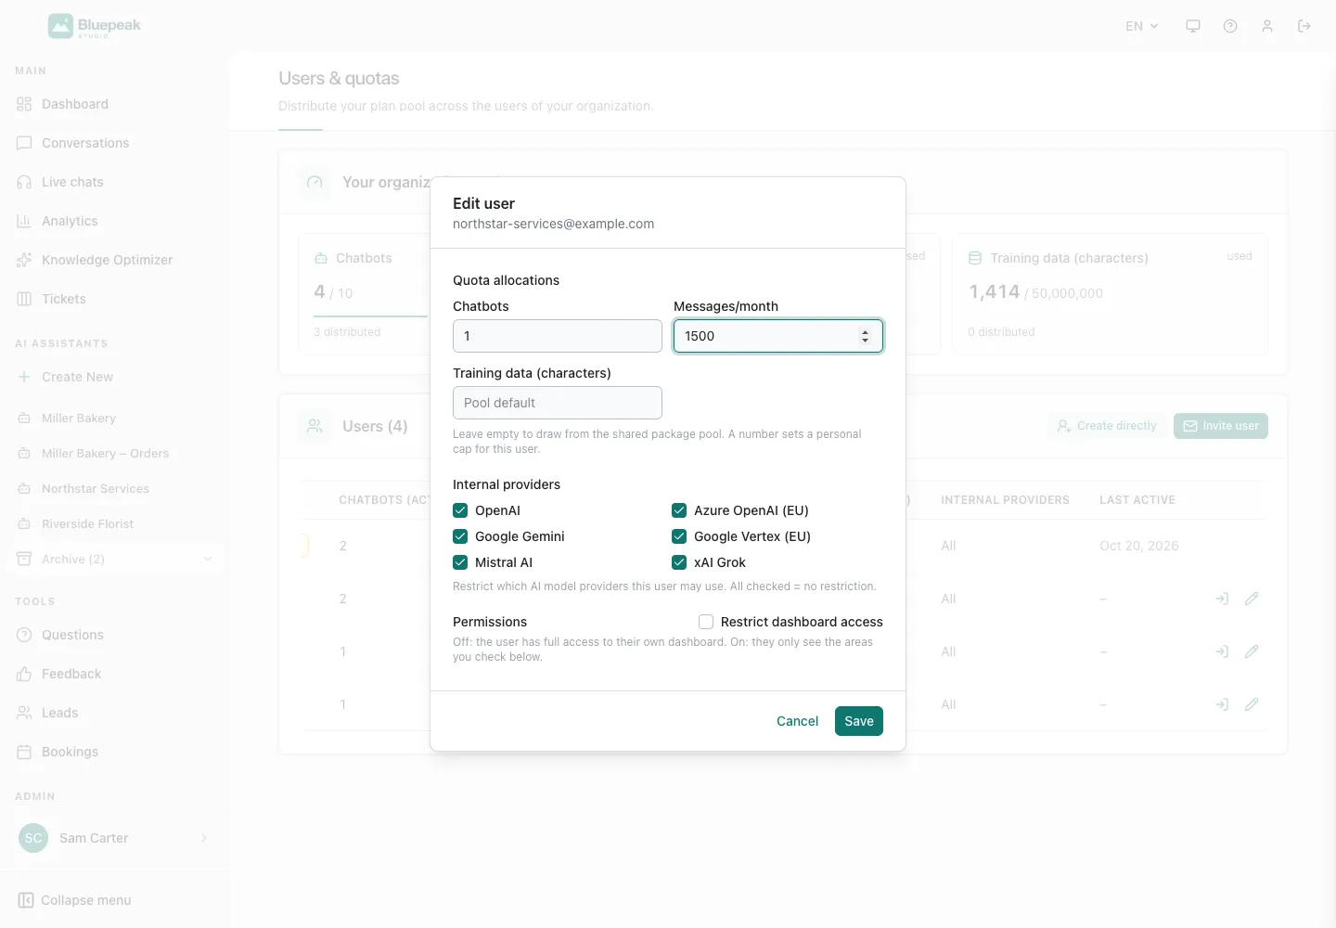Click the bottom row's login-as arrow icon
Image resolution: width=1336 pixels, height=928 pixels.
coord(1222,704)
